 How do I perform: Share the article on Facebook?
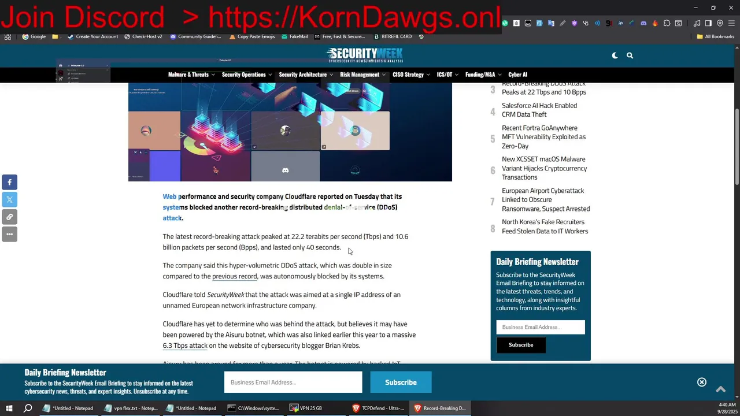9,182
